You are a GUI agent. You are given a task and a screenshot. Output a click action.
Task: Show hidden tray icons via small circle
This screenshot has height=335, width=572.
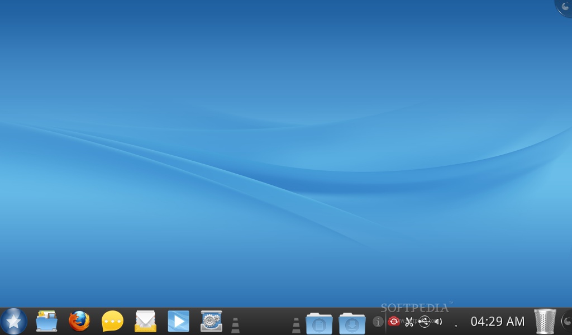pyautogui.click(x=456, y=326)
